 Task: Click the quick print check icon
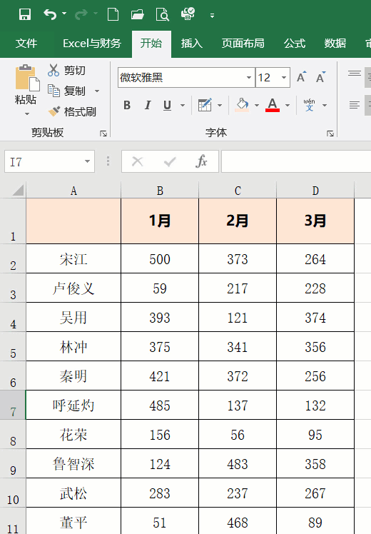coord(188,14)
